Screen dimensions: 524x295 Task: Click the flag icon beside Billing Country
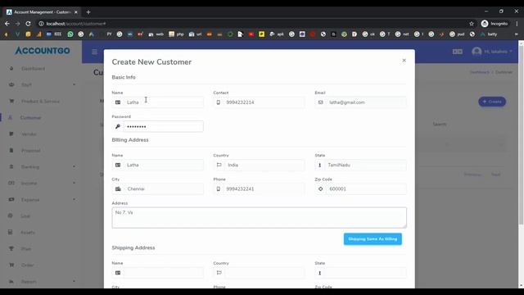point(219,165)
